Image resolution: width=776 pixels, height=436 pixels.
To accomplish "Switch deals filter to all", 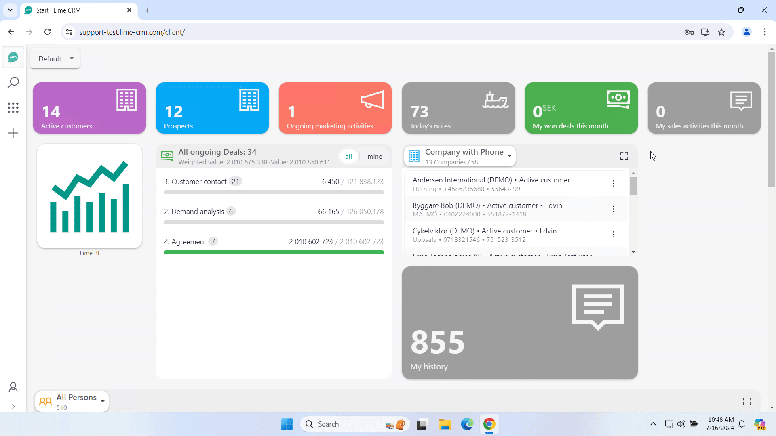I will [x=348, y=157].
